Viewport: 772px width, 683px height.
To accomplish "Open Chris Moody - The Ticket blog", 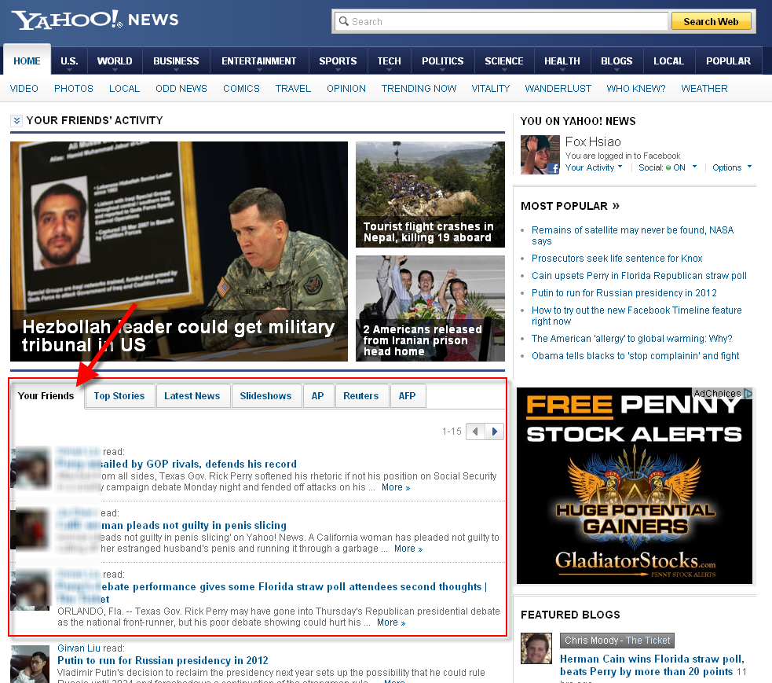I will tap(617, 640).
